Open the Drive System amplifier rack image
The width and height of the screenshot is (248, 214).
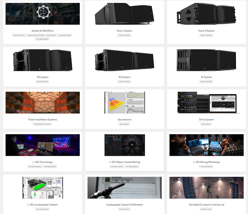pos(208,103)
